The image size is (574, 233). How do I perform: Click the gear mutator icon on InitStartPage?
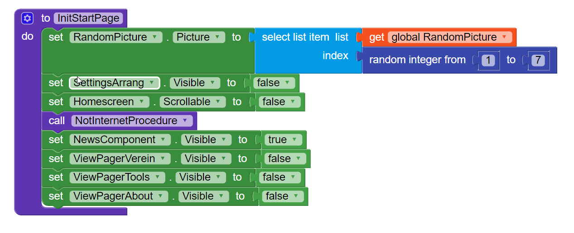(28, 18)
